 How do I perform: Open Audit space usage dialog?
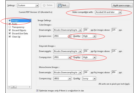pyautogui.click(x=122, y=5)
